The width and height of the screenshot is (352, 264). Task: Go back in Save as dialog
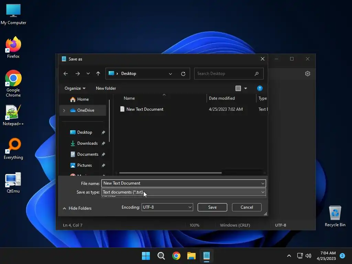click(x=66, y=74)
